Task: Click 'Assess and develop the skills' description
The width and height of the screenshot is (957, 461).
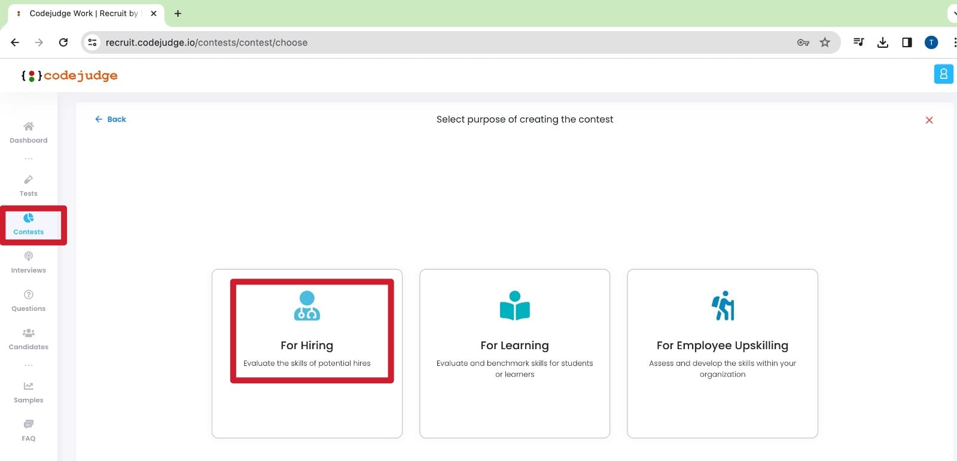Action: (723, 368)
